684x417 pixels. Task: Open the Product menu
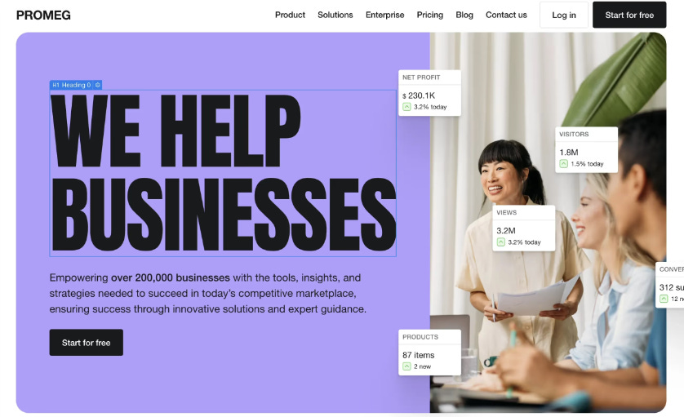click(x=290, y=15)
